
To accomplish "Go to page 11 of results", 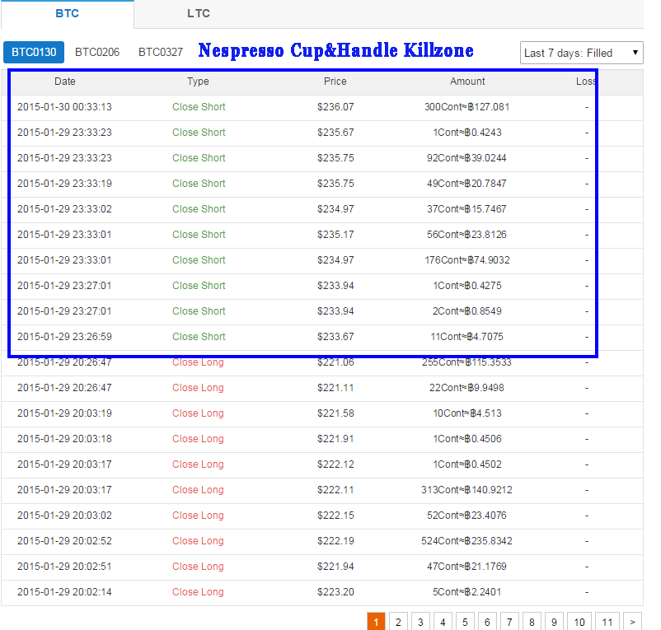I will point(607,622).
